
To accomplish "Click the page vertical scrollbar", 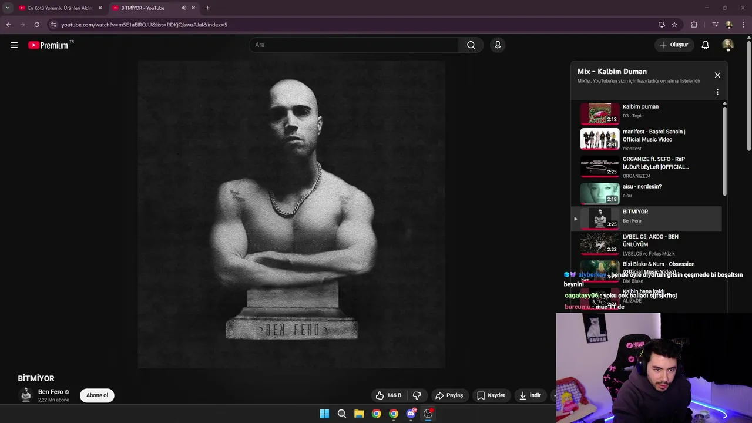I will click(x=749, y=96).
